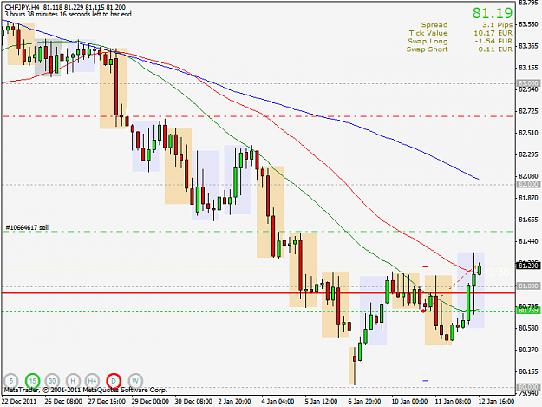This screenshot has height=407, width=542.
Task: Click the large 81.19 bid price display
Action: coord(493,13)
